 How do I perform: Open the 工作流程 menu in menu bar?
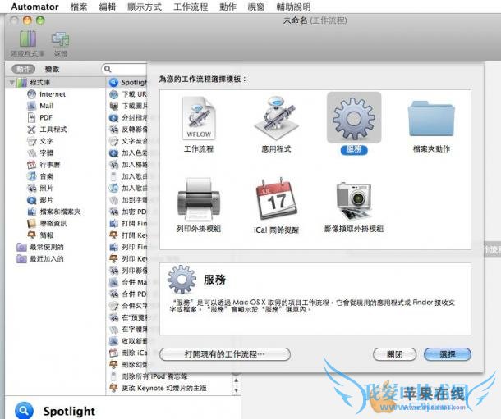pos(191,7)
